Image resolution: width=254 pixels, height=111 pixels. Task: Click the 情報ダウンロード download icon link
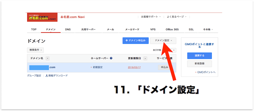point(57,75)
